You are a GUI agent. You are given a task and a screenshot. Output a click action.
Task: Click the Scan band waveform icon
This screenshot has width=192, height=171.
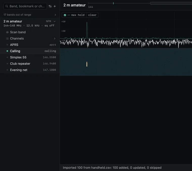click(7, 32)
